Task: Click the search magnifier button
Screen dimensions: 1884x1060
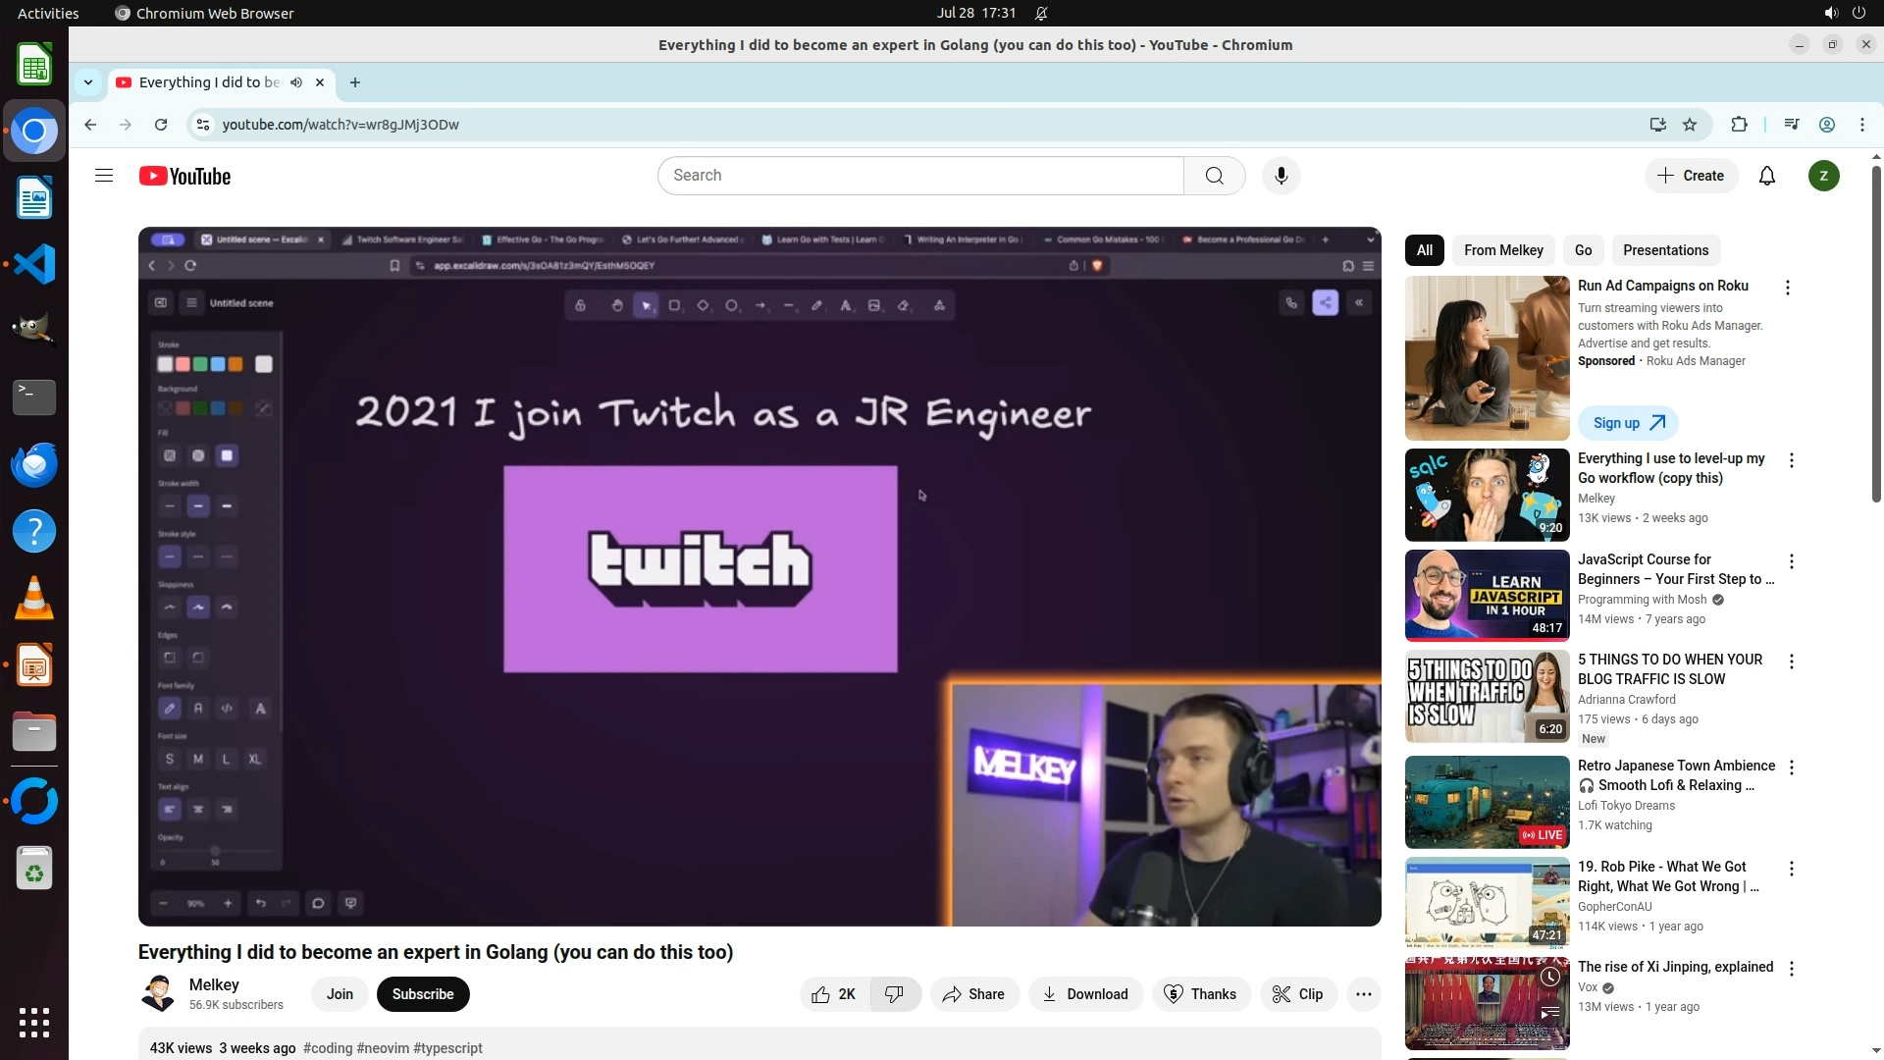Action: click(x=1214, y=176)
